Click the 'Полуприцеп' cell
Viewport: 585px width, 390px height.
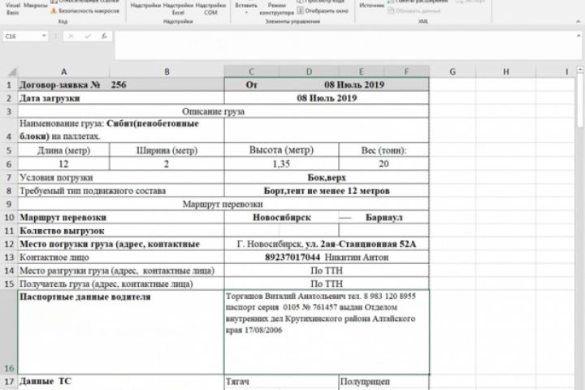[x=383, y=382]
